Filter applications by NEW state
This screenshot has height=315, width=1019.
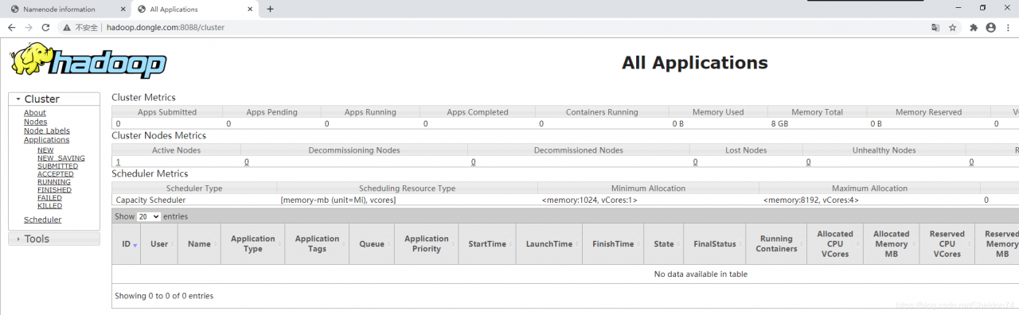pos(45,150)
